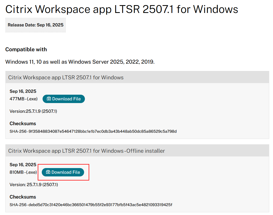Viewport: 273px width, 215px height.
Task: Click the page title heading
Action: 122,9
